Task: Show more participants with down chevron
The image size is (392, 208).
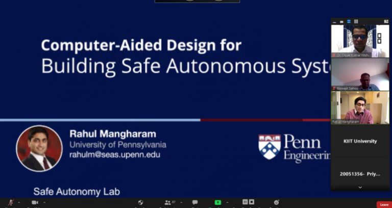Action: click(x=360, y=187)
